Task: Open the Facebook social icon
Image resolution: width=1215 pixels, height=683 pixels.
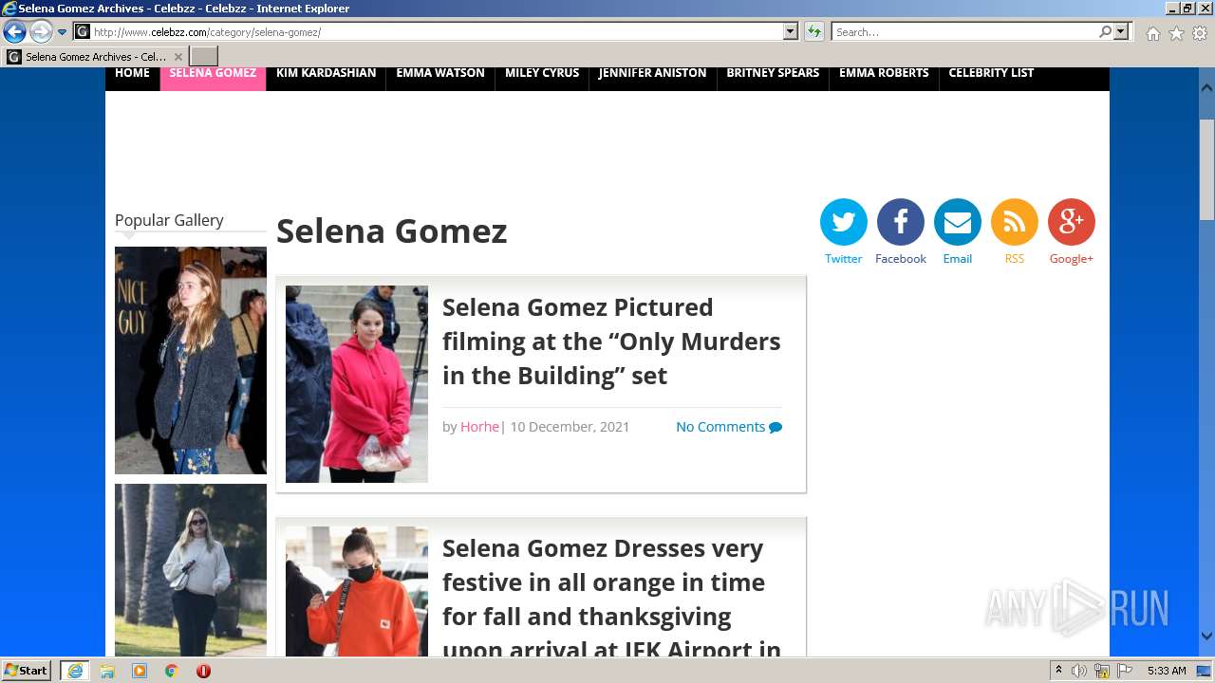Action: pos(901,222)
